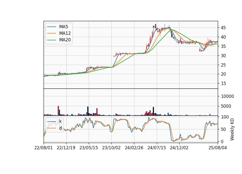Click the KD axis value 50
The height and width of the screenshot is (174, 242).
click(x=223, y=129)
